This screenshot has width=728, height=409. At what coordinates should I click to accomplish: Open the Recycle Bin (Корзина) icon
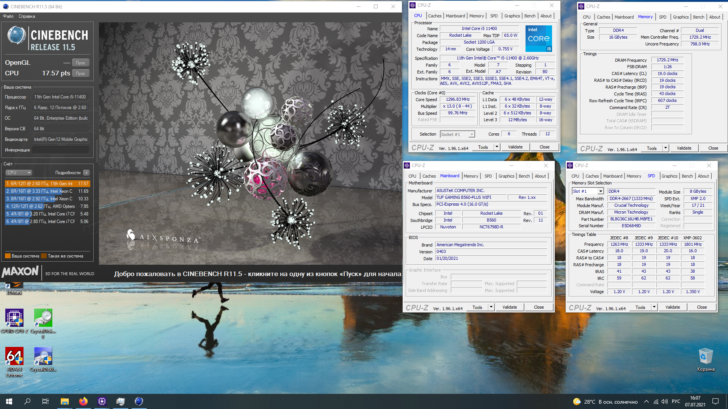706,360
